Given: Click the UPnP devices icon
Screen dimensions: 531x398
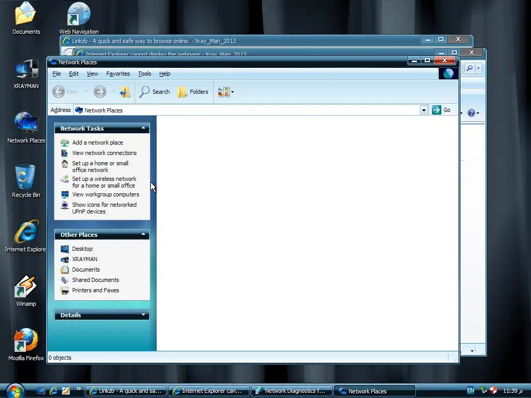Looking at the screenshot, I should [65, 205].
